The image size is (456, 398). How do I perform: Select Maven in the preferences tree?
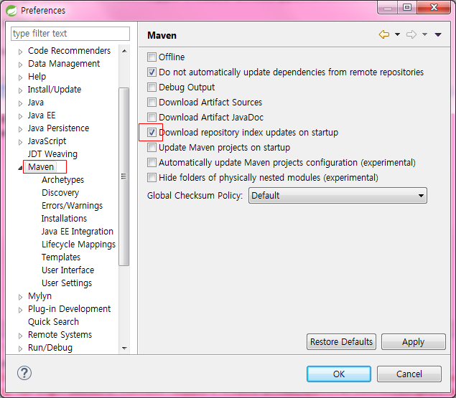tap(41, 167)
